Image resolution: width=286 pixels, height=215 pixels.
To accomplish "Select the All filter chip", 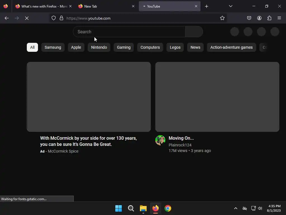I will (x=32, y=47).
